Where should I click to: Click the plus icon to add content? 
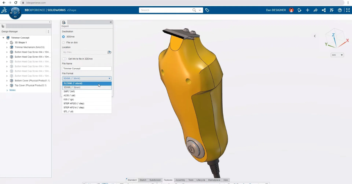coord(307,10)
